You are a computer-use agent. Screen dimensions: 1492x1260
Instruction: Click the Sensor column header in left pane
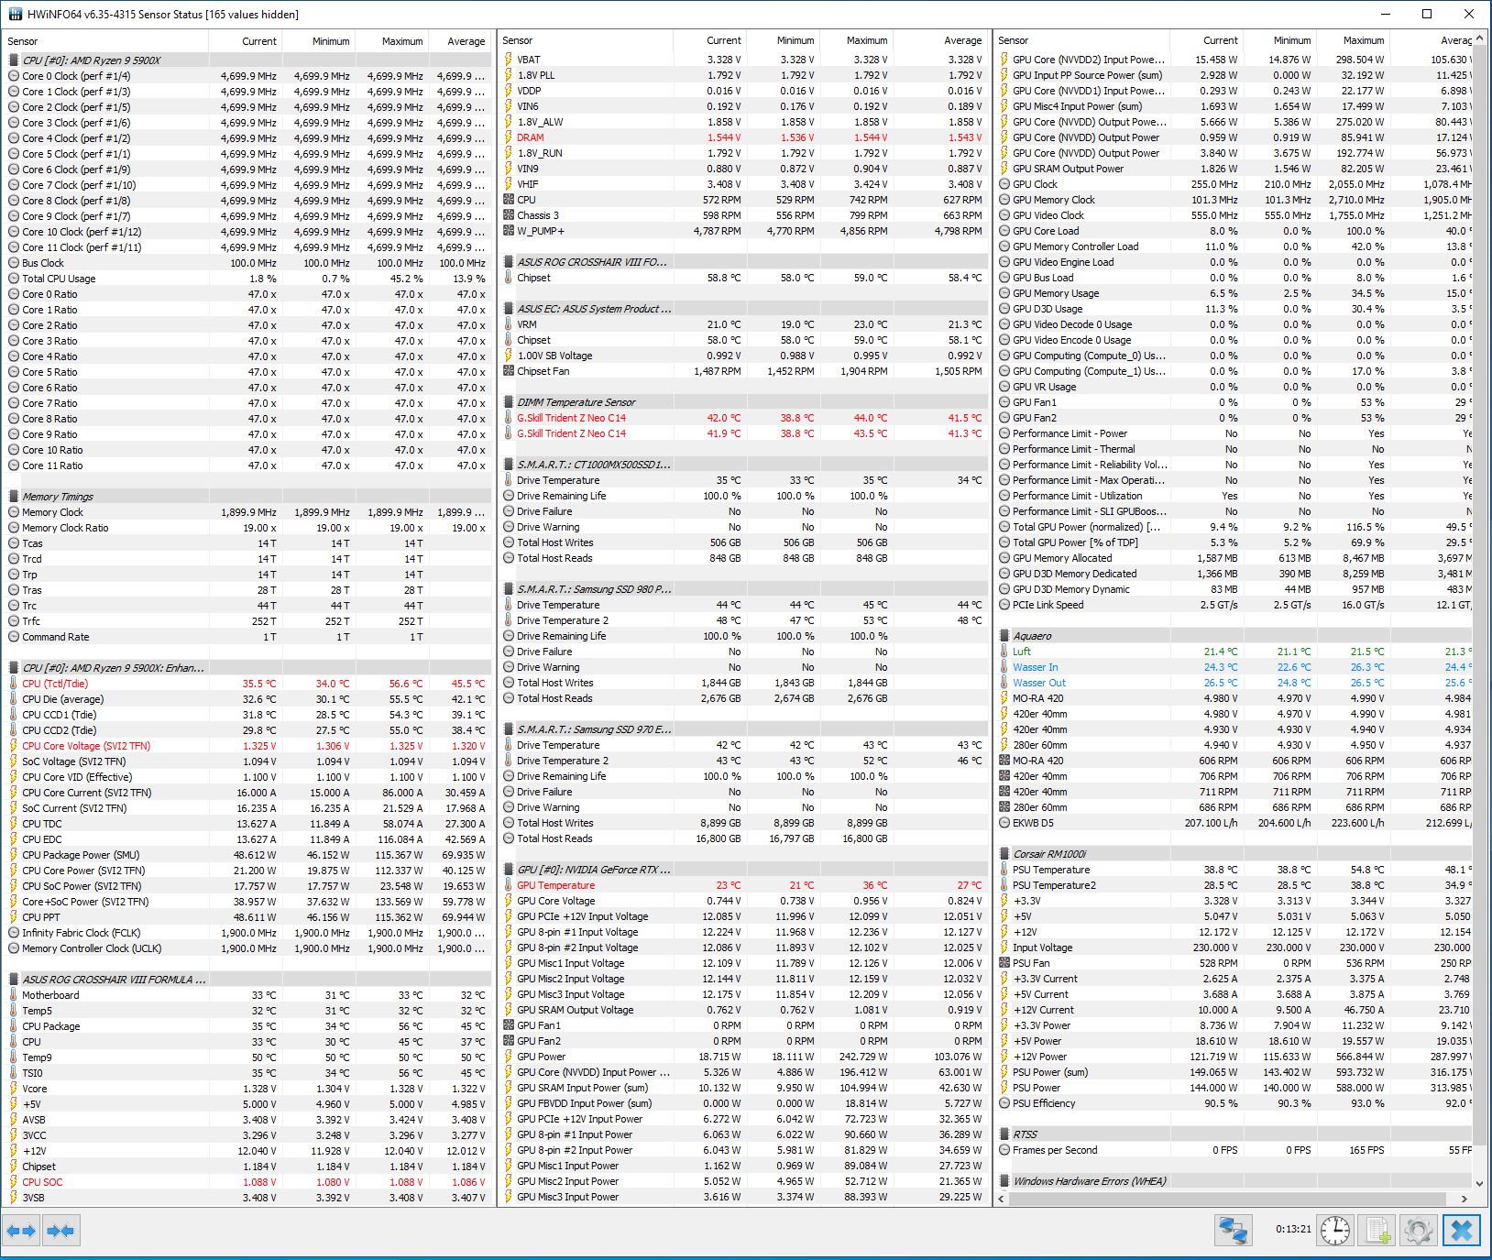tap(105, 41)
